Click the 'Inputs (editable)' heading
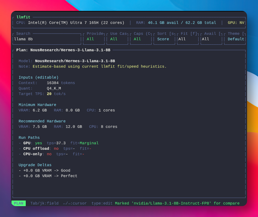Viewport: 258px width, 217px height. [39, 77]
